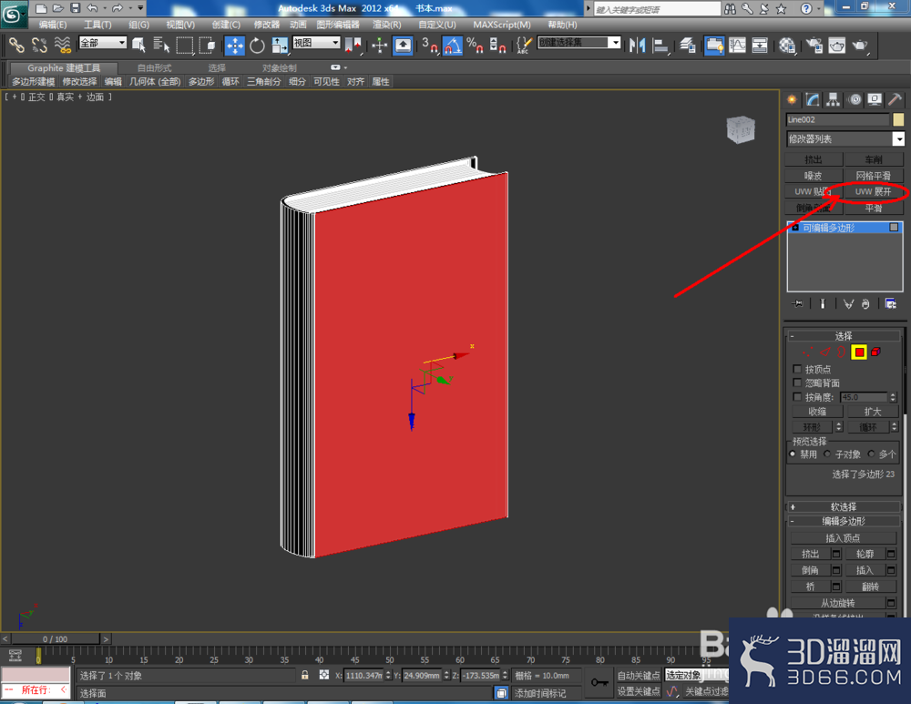Select Edge sub-object level icon
This screenshot has width=911, height=704.
825,352
